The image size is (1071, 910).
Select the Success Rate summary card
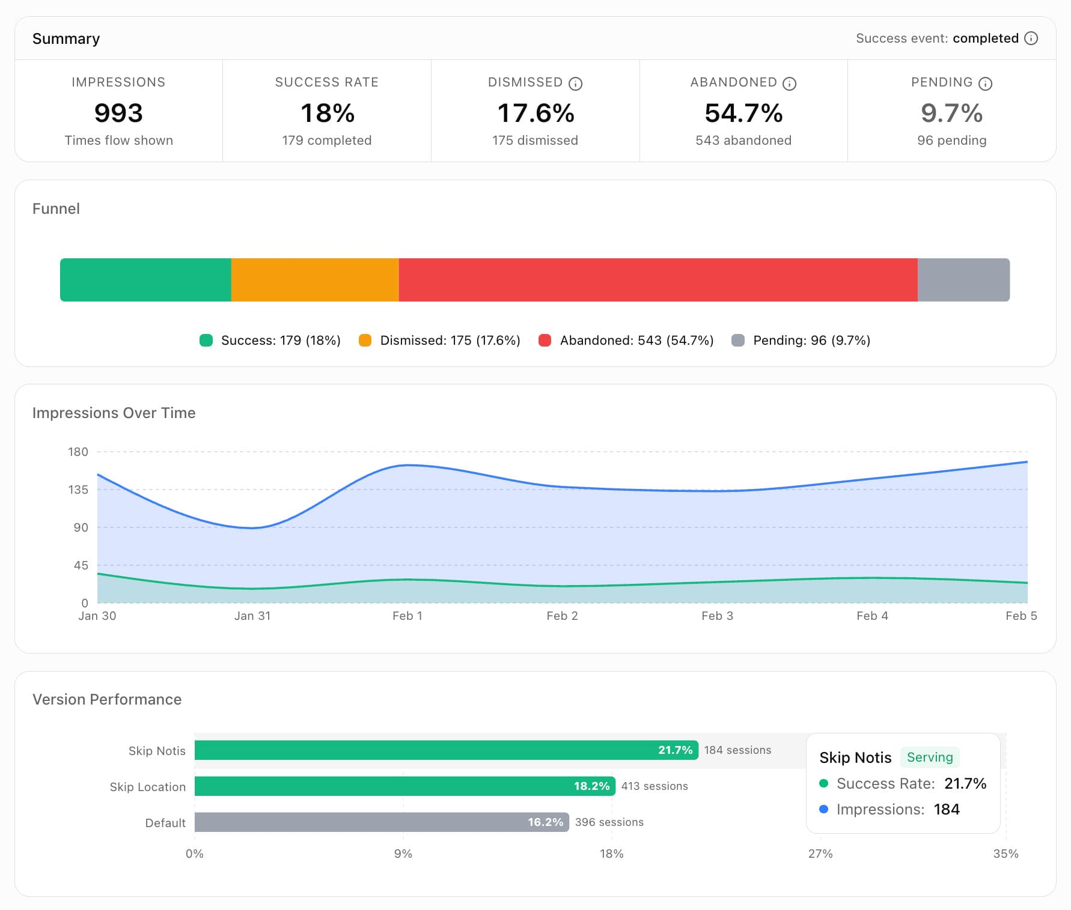pos(327,111)
